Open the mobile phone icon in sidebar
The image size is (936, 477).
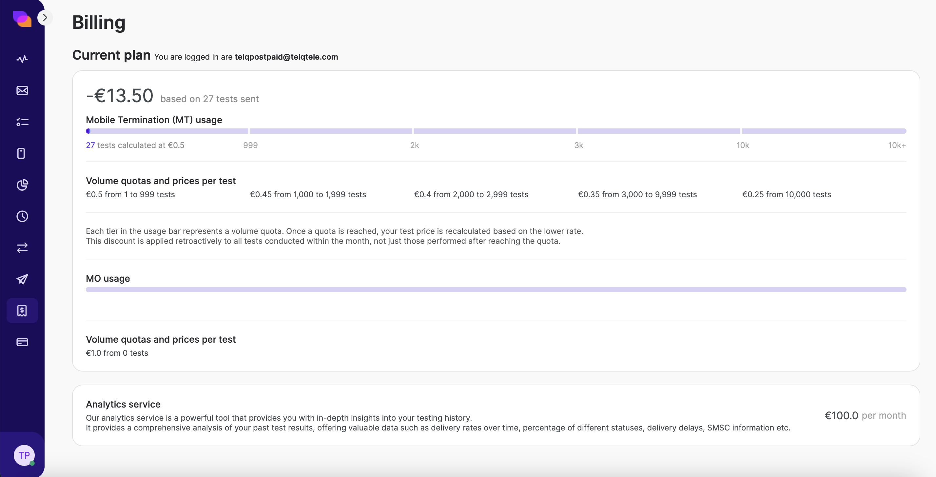click(21, 153)
